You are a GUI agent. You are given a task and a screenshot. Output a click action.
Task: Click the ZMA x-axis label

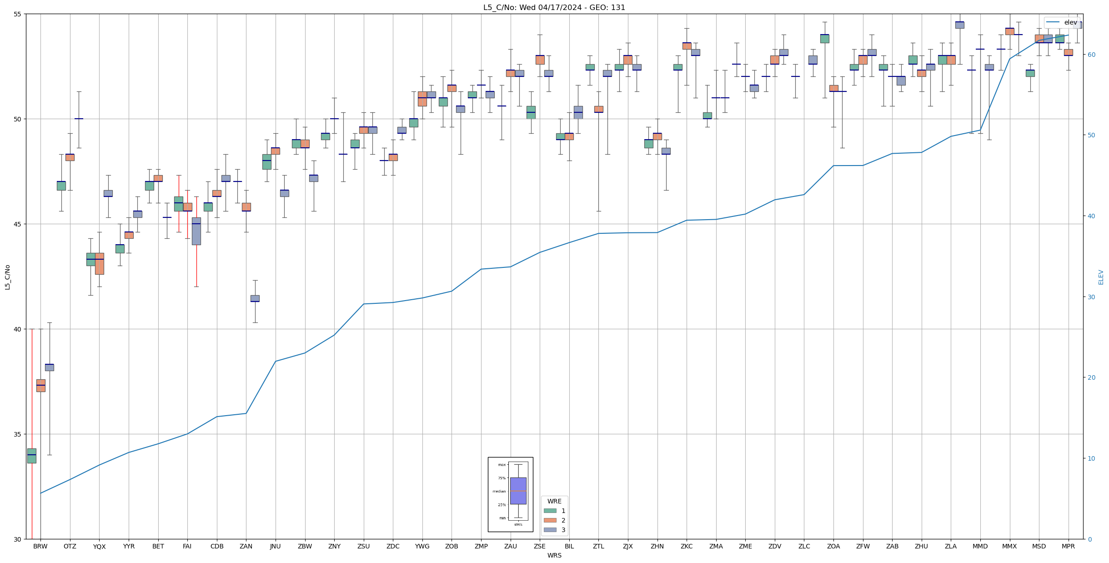[716, 547]
